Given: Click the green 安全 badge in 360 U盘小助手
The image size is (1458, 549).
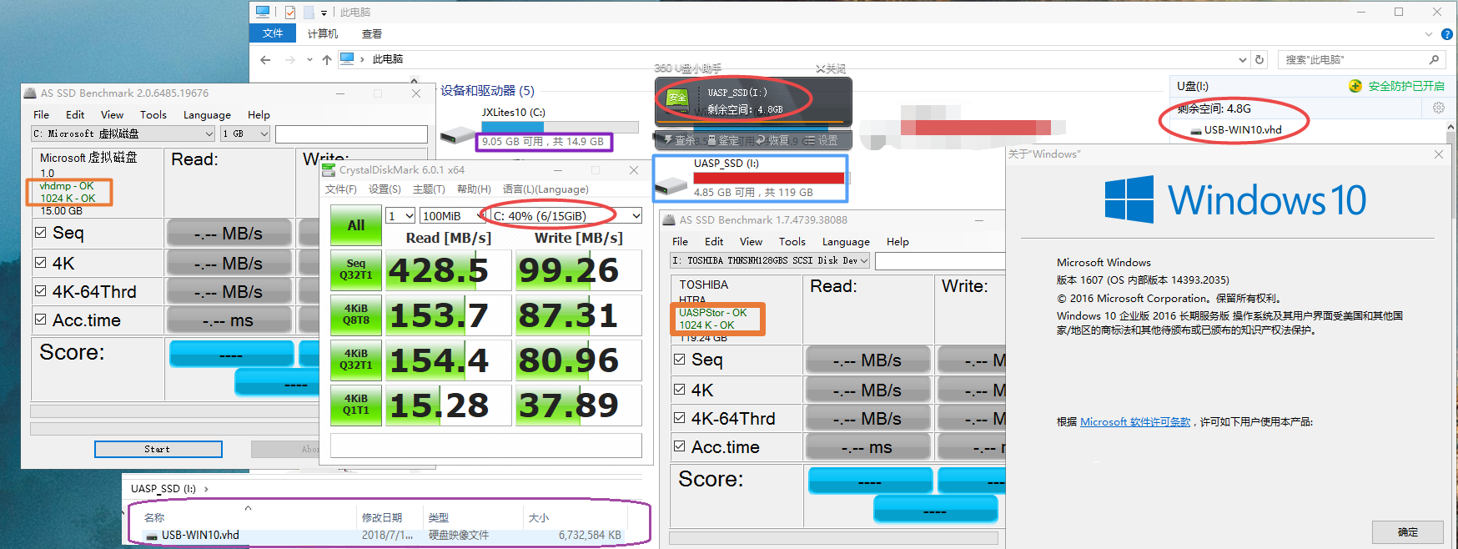Looking at the screenshot, I should pyautogui.click(x=677, y=98).
